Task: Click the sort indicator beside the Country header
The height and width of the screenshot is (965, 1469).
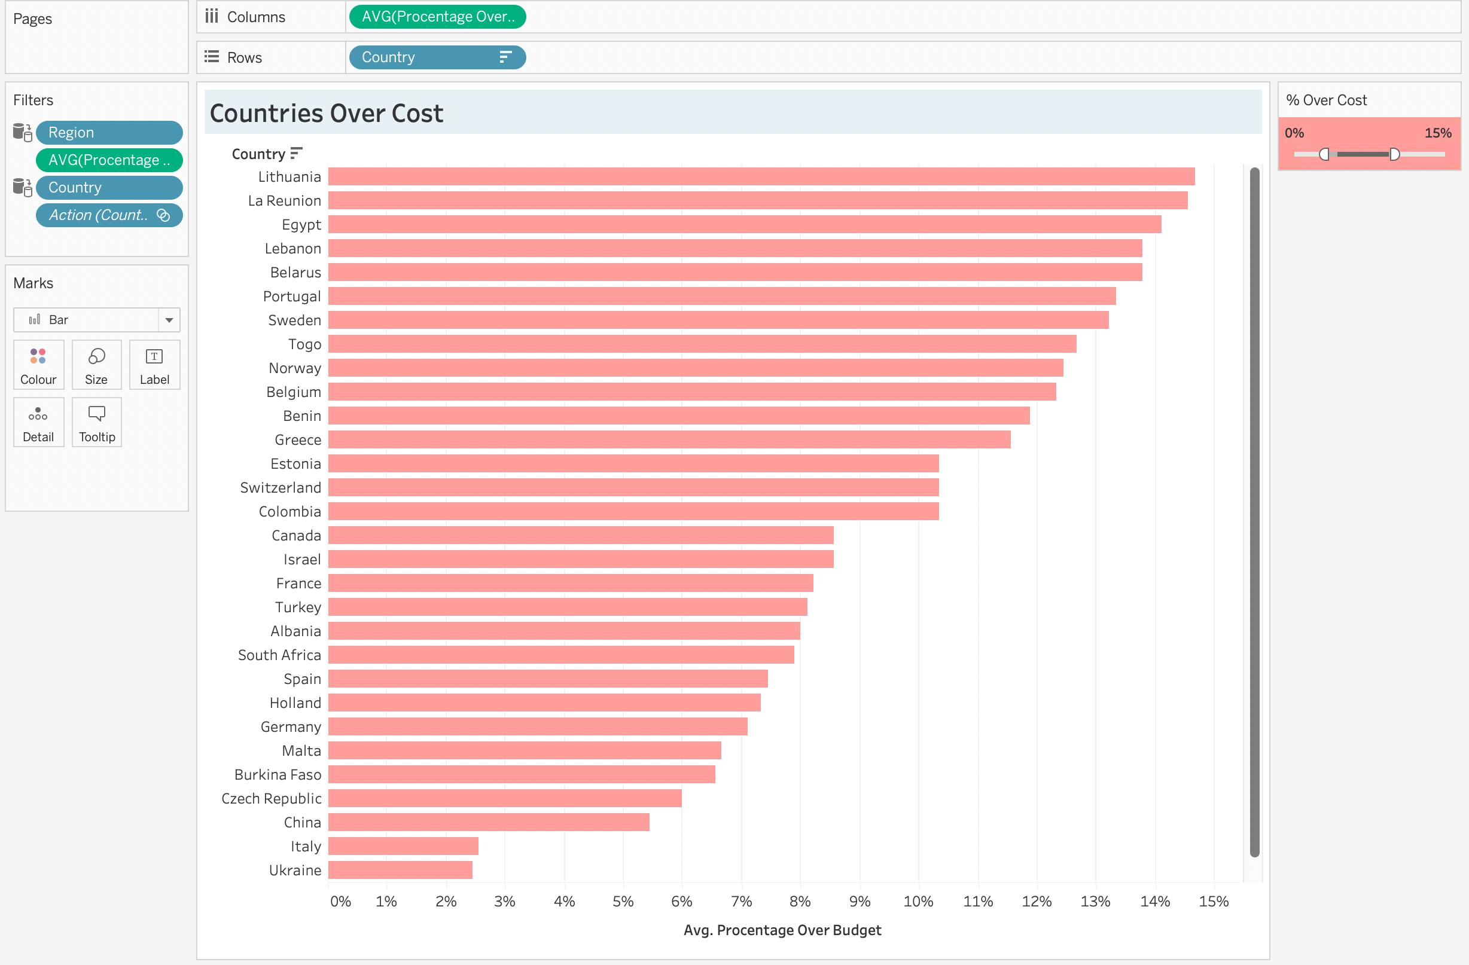Action: point(297,154)
